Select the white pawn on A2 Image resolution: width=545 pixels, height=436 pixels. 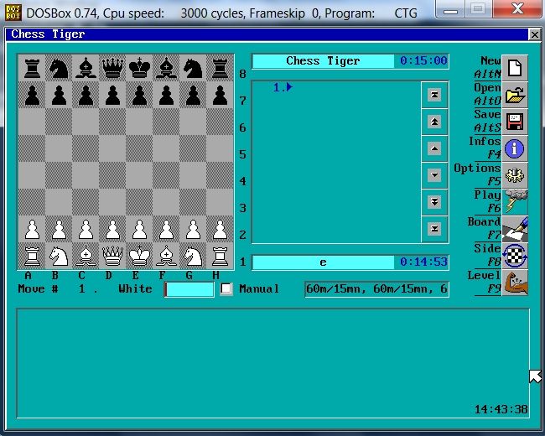pos(32,230)
